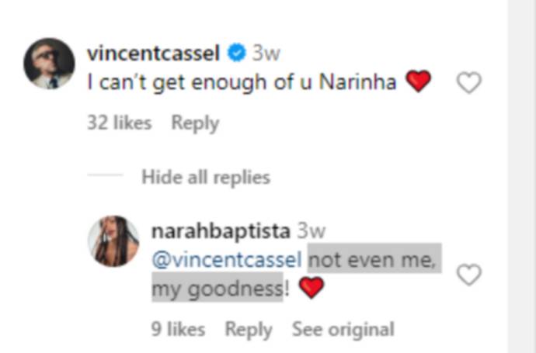
Task: Click the 3w timestamp on narahbaptista's reply
Action: tap(312, 231)
